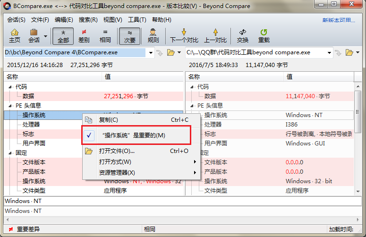Open the 视图(V) menu
This screenshot has height=237, width=366.
tap(113, 20)
